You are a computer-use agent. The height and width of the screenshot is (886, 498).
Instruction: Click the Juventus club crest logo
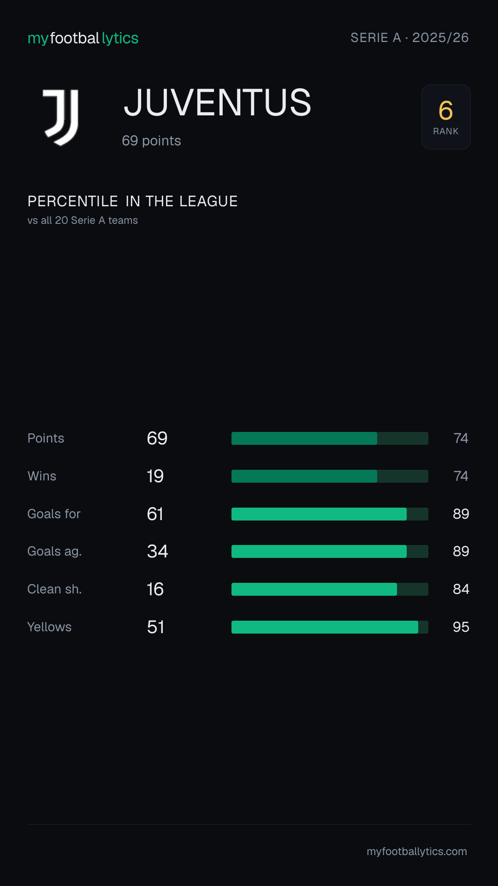coord(61,117)
